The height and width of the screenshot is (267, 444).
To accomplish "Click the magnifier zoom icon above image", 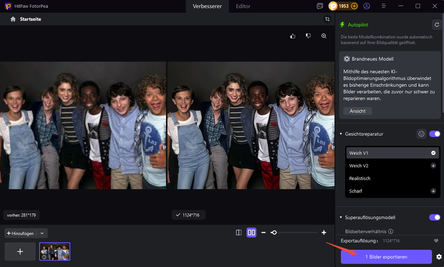I will coord(324,36).
